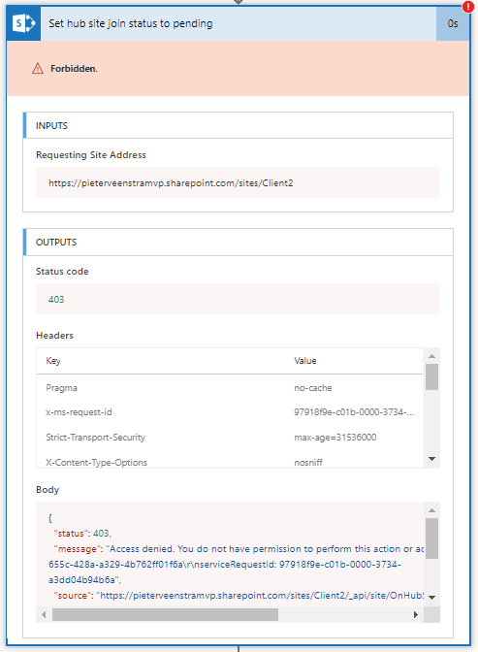Click the Requesting Site Address URL field
The image size is (478, 652).
click(238, 182)
